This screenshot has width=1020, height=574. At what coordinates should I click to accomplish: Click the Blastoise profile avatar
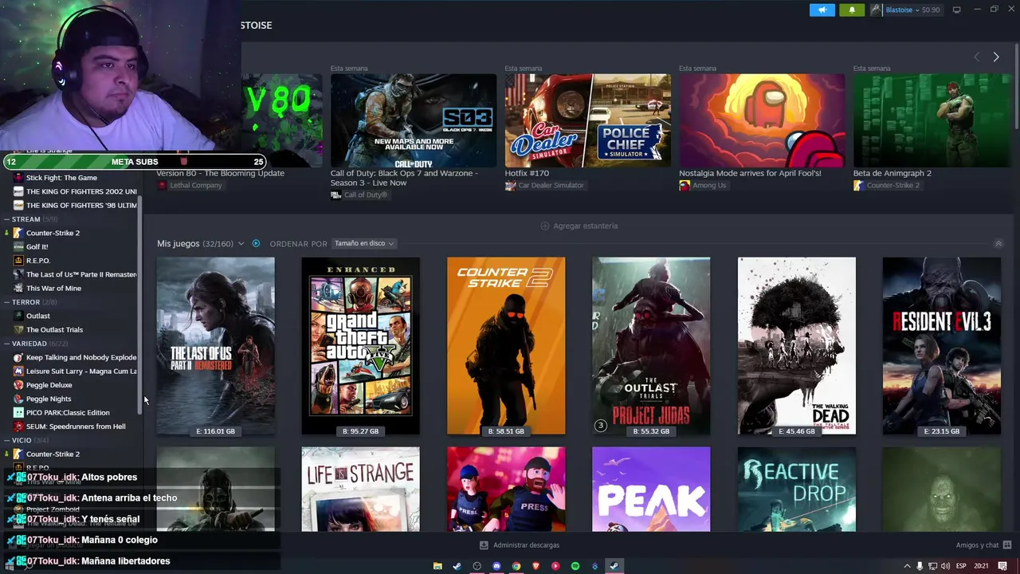coord(877,10)
